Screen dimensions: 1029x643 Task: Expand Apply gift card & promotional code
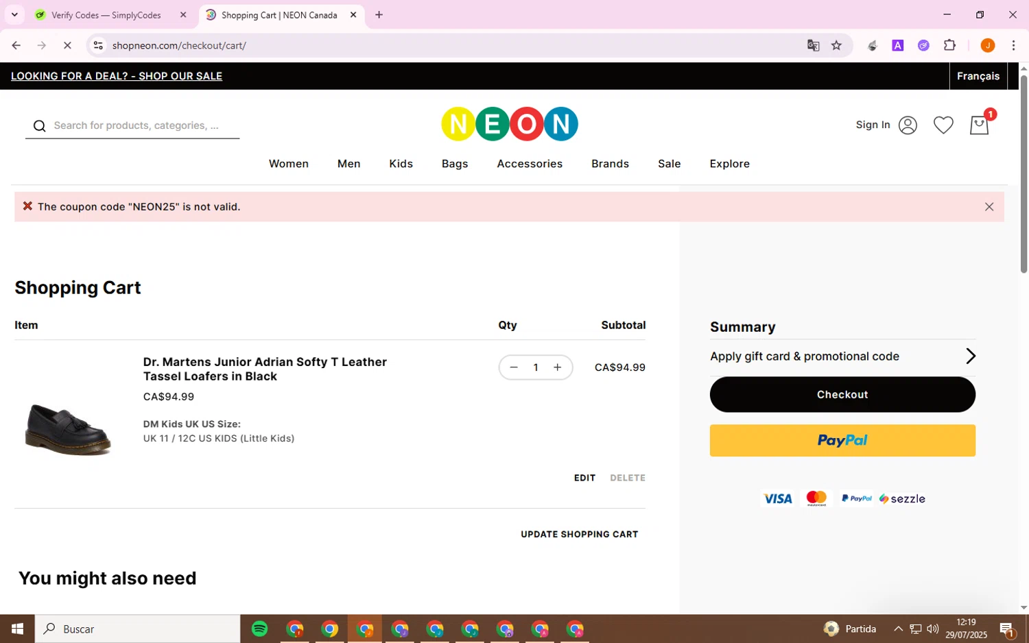[x=842, y=356]
